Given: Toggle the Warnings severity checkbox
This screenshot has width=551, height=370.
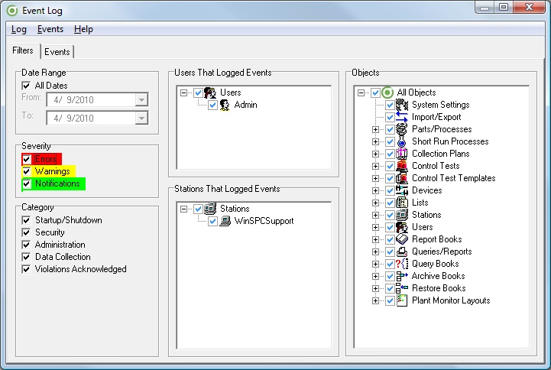Looking at the screenshot, I should pos(26,171).
